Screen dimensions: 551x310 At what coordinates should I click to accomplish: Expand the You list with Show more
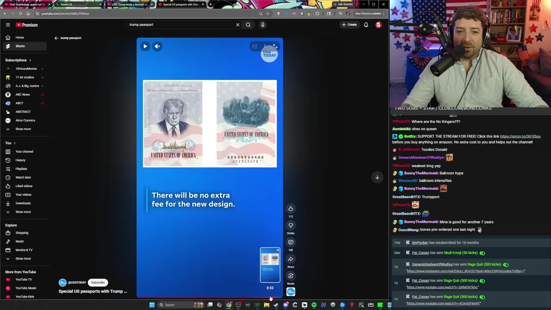25,212
